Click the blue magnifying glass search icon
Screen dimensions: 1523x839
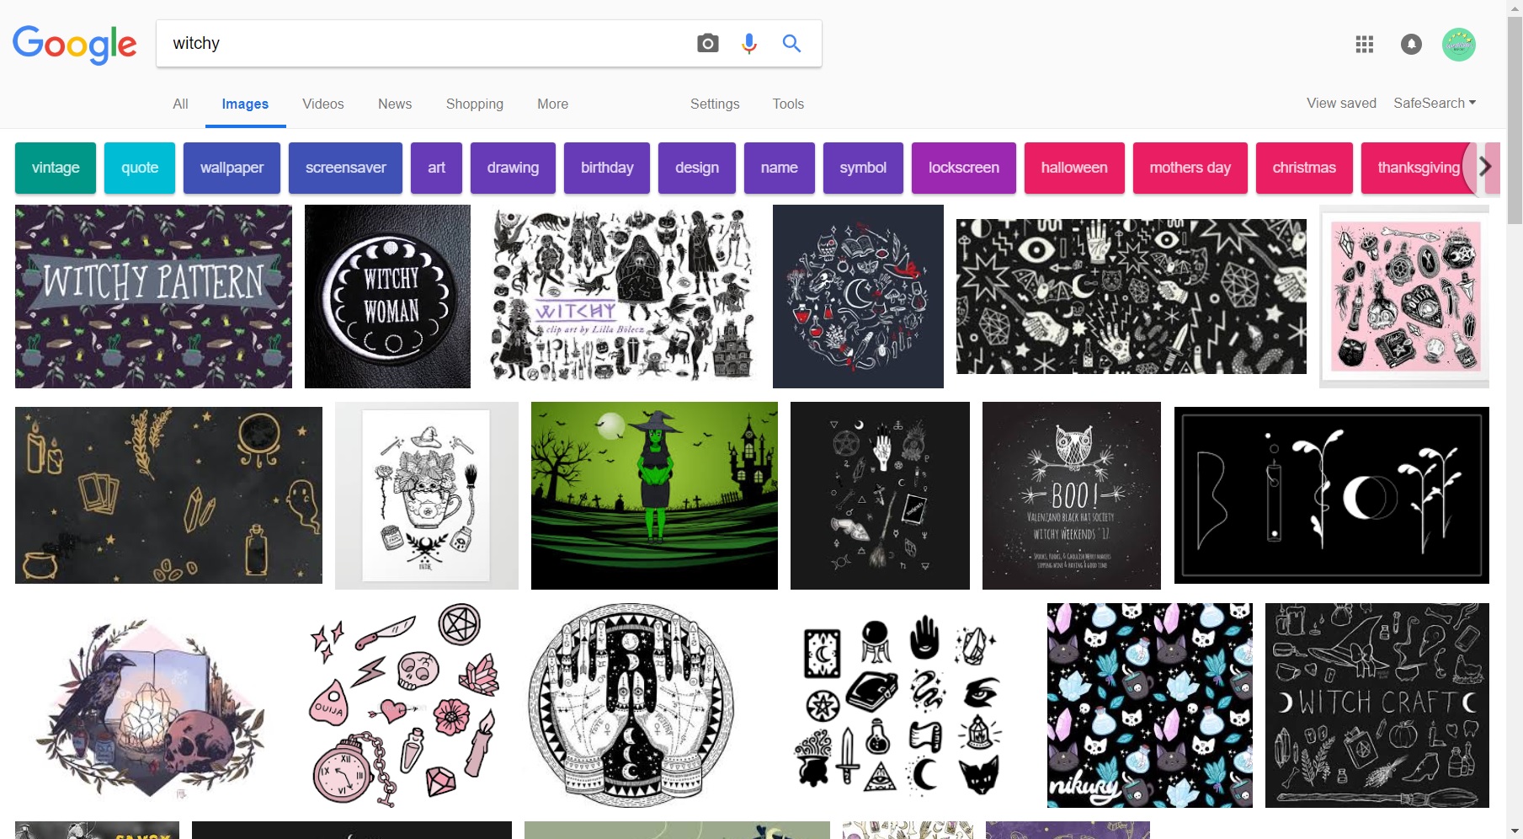(x=791, y=43)
